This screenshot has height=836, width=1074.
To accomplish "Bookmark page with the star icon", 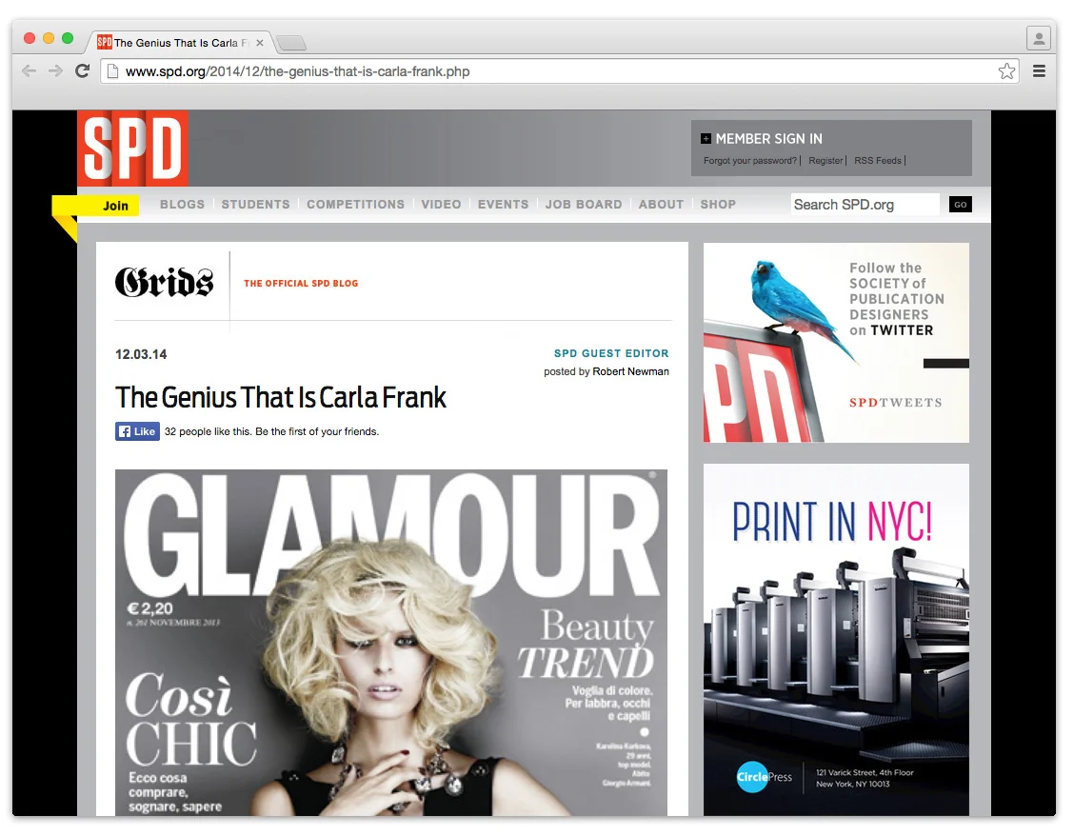I will [x=1006, y=71].
